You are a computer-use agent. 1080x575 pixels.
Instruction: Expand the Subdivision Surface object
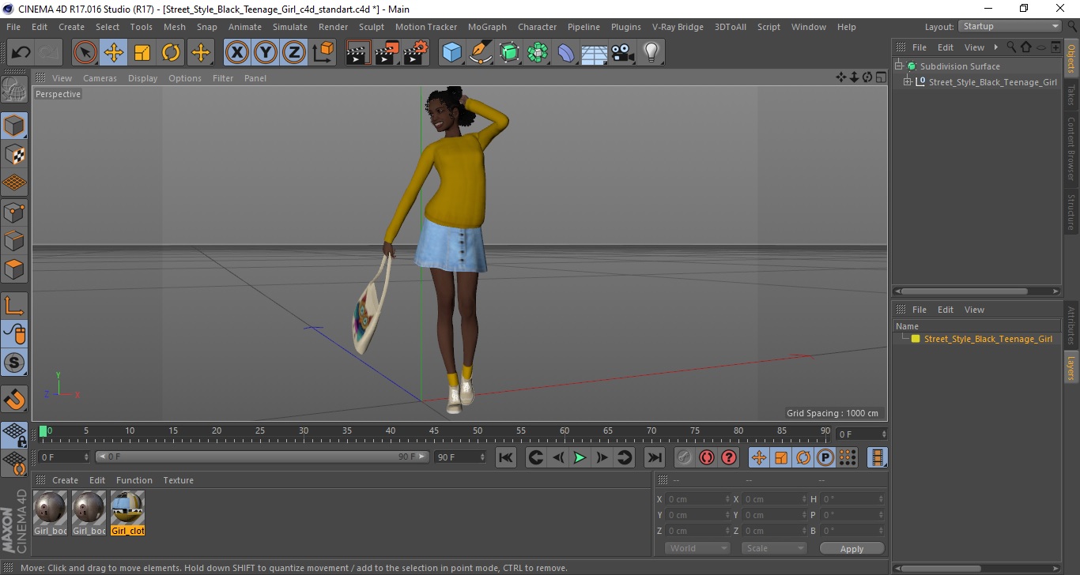click(x=899, y=66)
